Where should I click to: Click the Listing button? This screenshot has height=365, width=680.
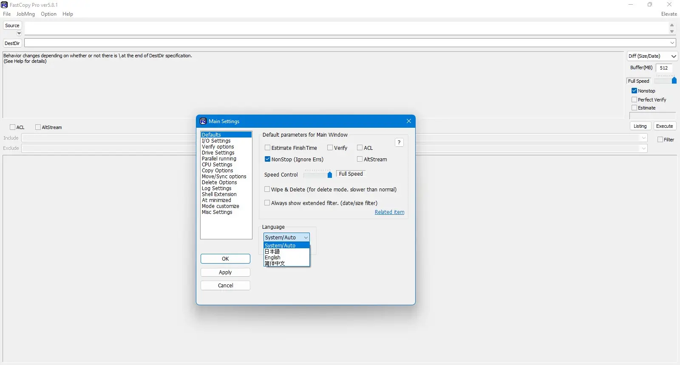pos(640,126)
